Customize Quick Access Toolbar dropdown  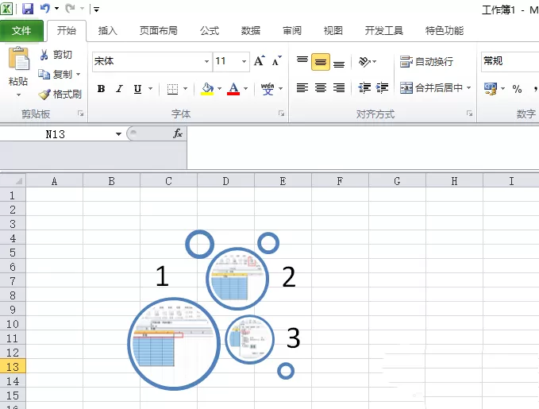[x=97, y=10]
